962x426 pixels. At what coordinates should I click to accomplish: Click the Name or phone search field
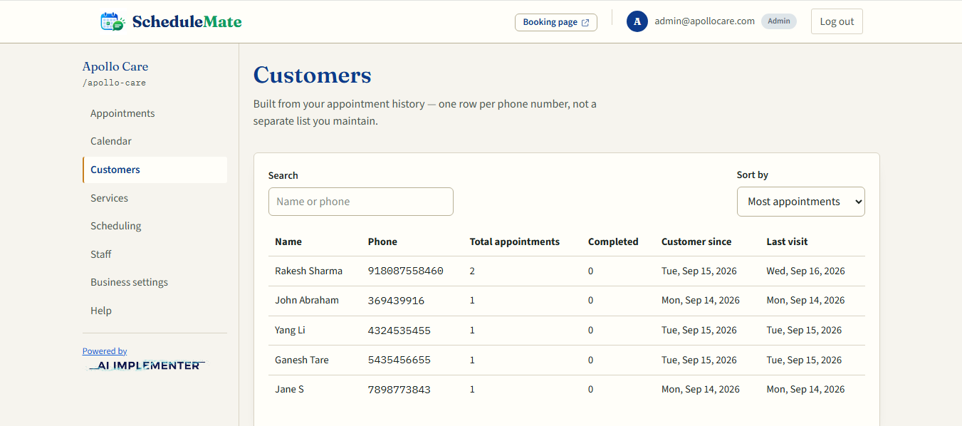coord(361,202)
